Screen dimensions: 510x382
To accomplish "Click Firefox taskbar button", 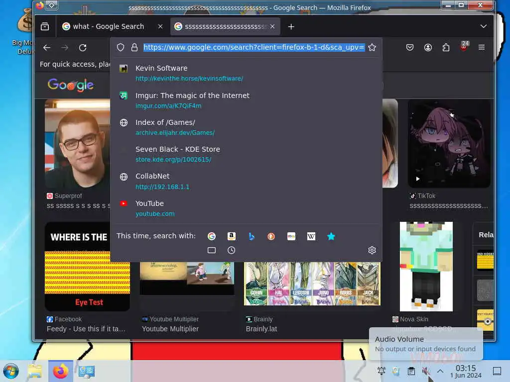I will point(60,371).
